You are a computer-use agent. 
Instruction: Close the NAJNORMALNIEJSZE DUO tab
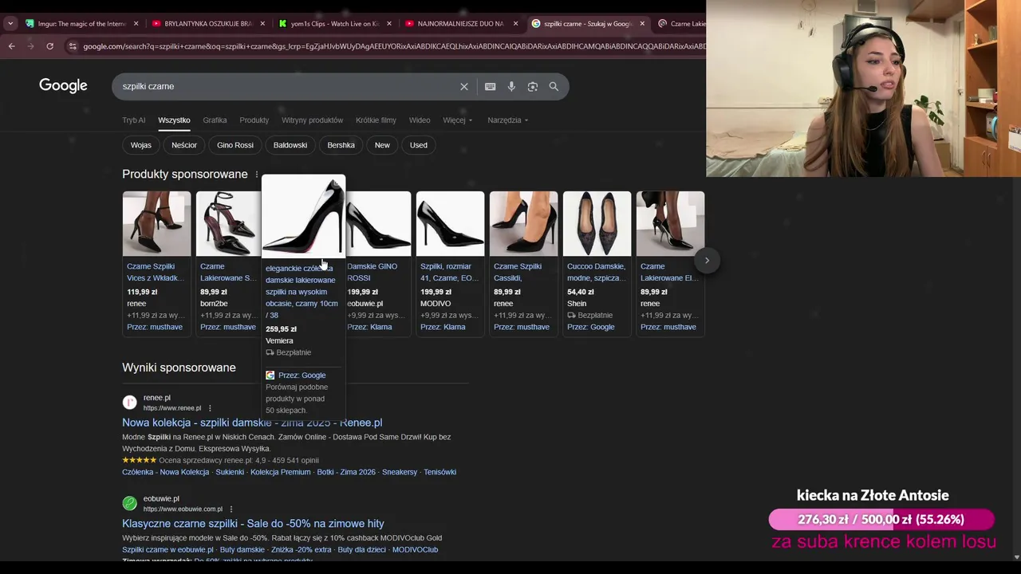(515, 24)
